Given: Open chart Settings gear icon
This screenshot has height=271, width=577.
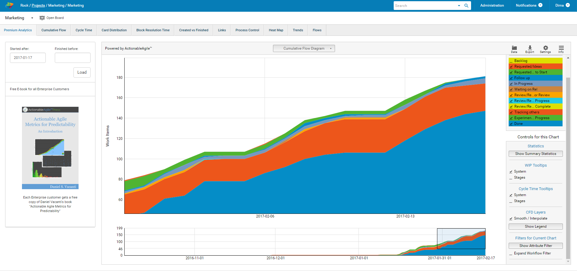Looking at the screenshot, I should click(545, 48).
